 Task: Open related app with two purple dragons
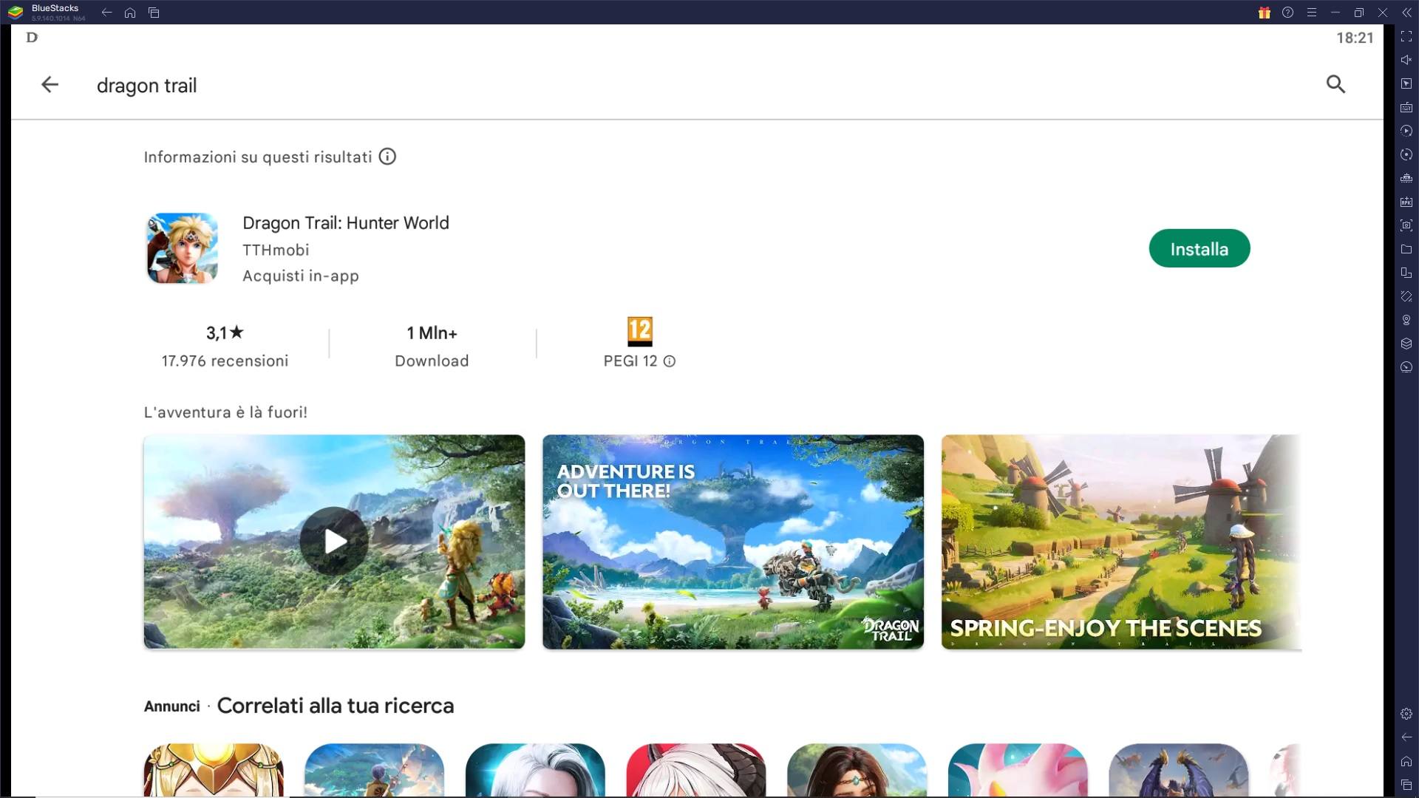click(1179, 769)
